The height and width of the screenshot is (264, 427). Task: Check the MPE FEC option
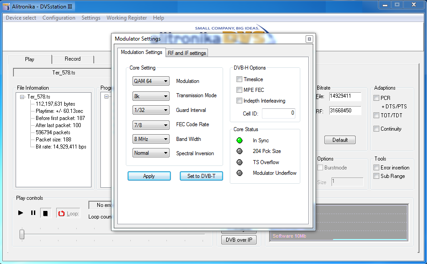pos(240,90)
